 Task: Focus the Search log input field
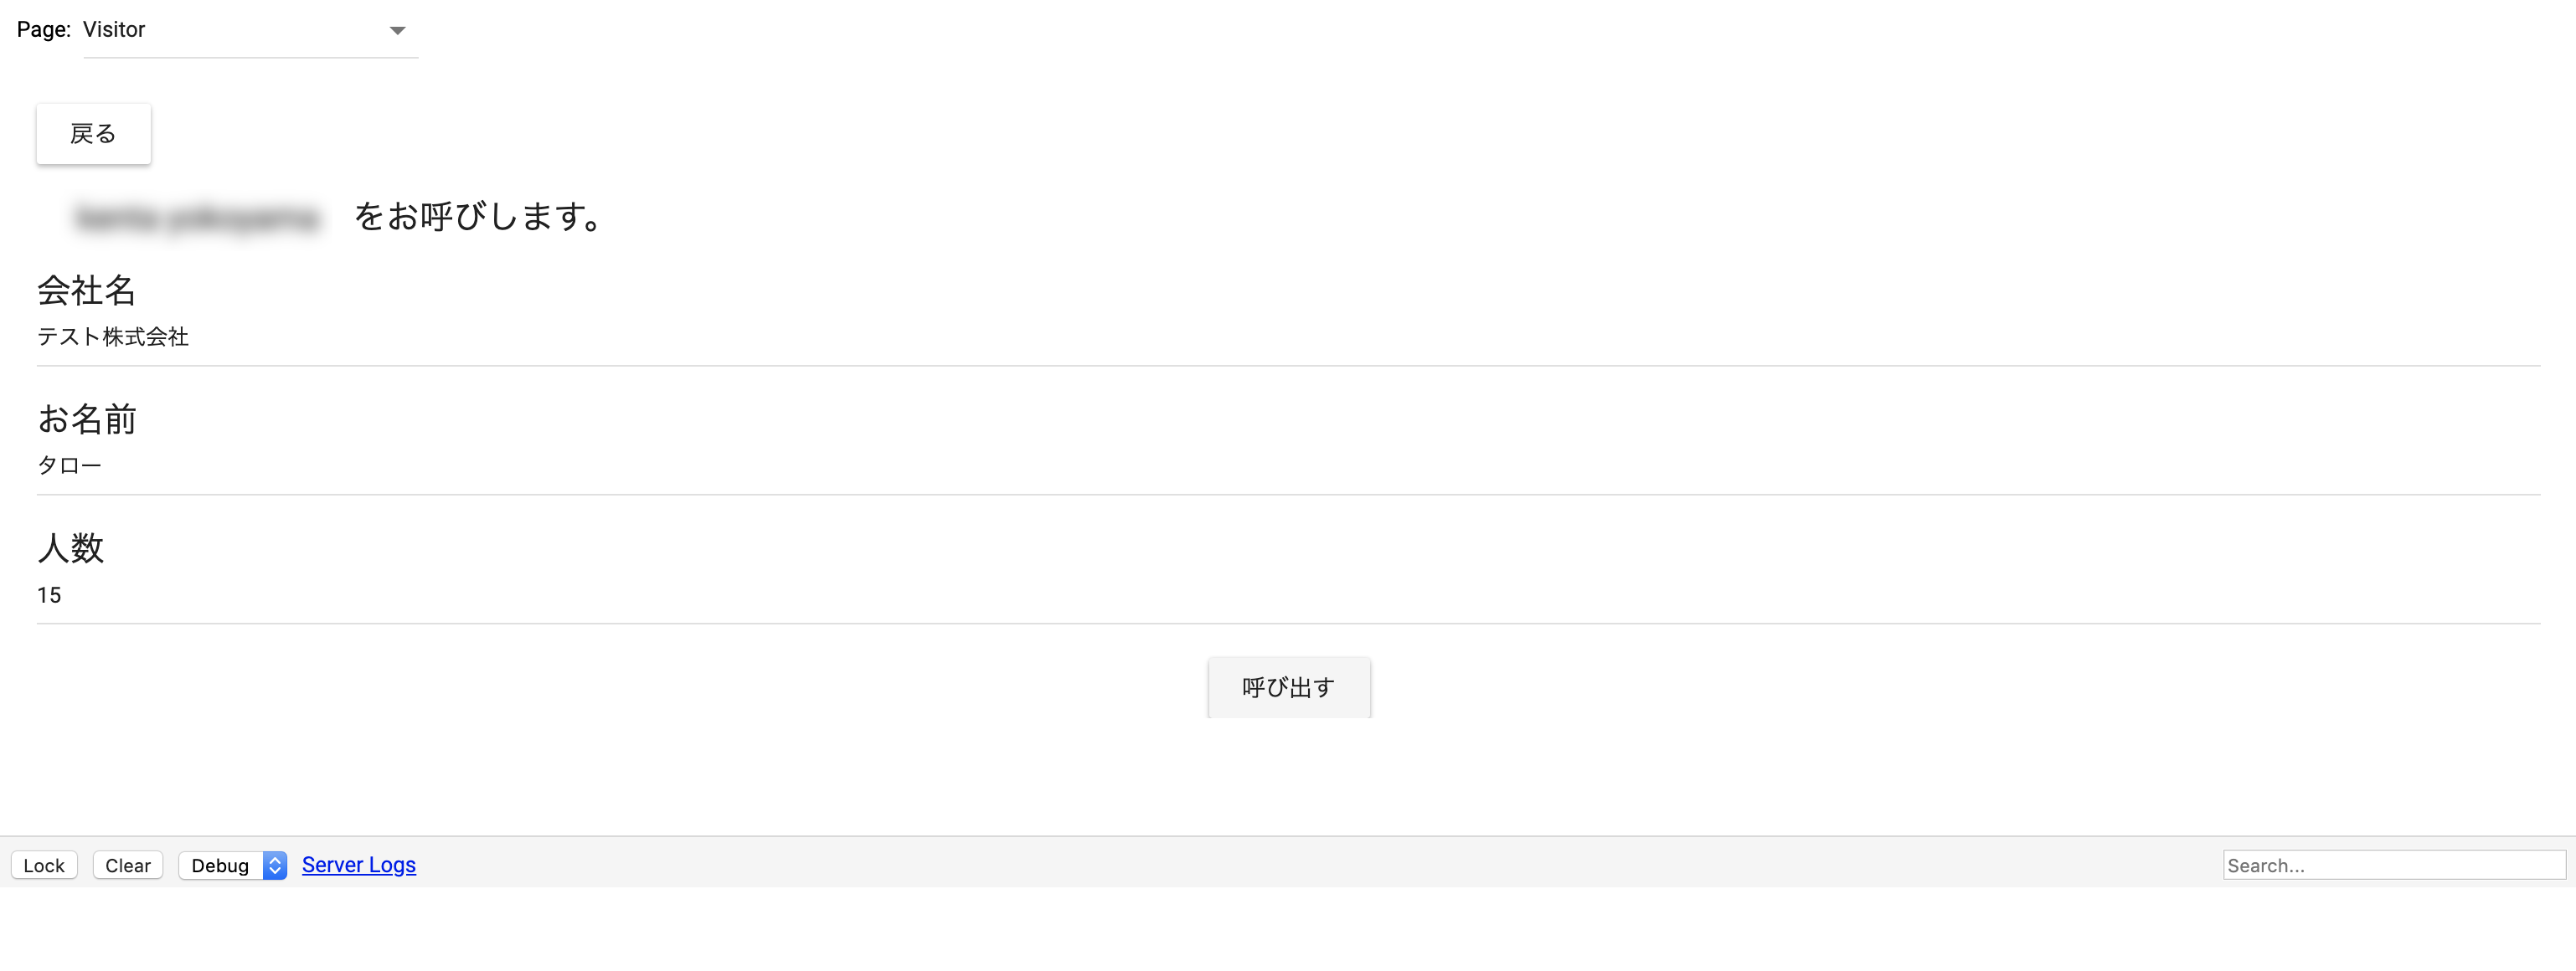click(x=2393, y=865)
